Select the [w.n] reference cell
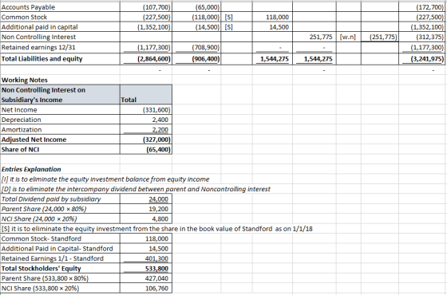Screen dimensions: 447x295 [x=349, y=37]
